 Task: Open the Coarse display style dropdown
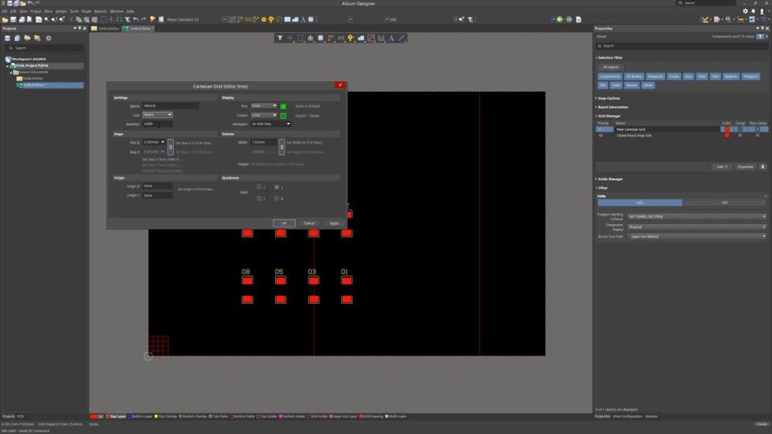pyautogui.click(x=265, y=115)
